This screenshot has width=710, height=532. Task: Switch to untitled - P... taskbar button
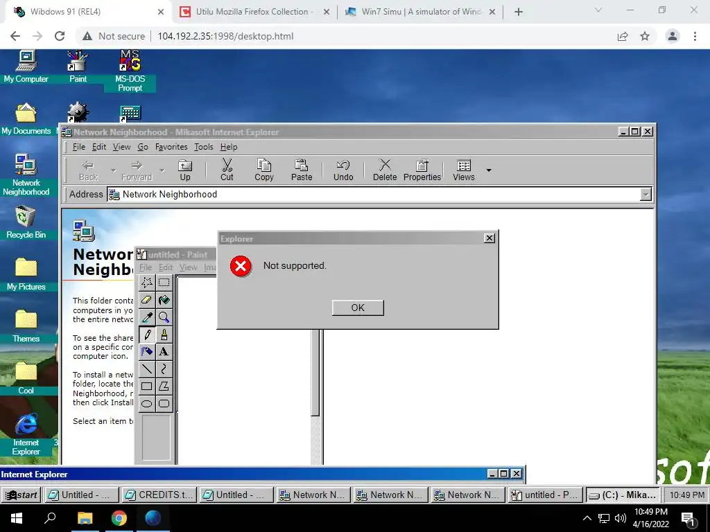tap(545, 495)
